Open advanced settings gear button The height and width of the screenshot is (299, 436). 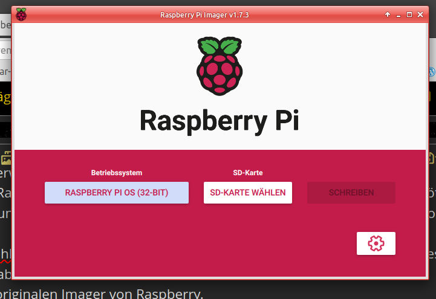click(376, 243)
